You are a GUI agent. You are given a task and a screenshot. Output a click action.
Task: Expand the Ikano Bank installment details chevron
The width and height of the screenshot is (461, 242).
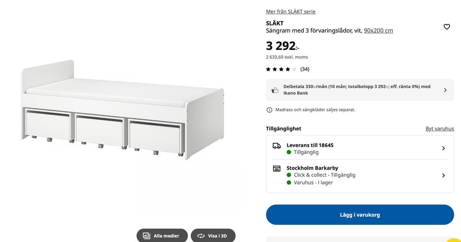445,90
